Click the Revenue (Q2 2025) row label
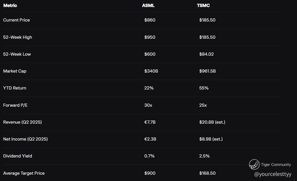 tap(22, 122)
